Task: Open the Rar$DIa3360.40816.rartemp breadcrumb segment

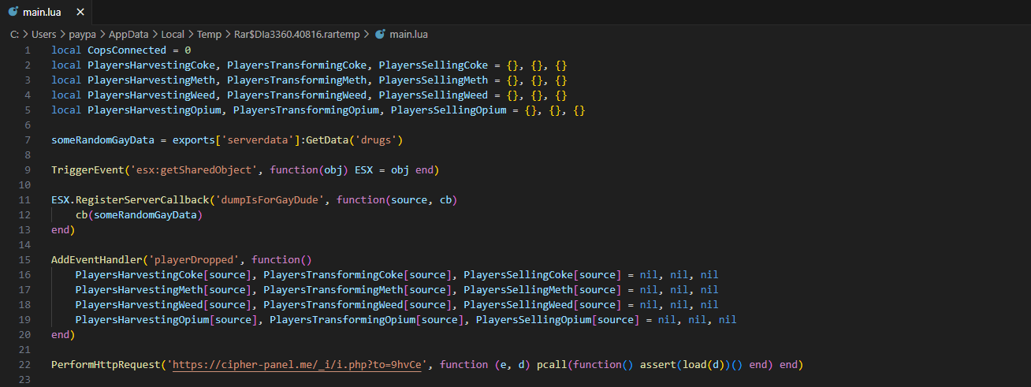Action: tap(296, 35)
